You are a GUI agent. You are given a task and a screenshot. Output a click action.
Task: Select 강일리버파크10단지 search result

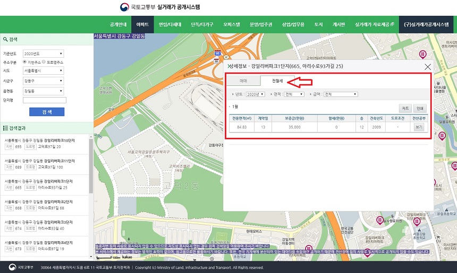[44, 144]
